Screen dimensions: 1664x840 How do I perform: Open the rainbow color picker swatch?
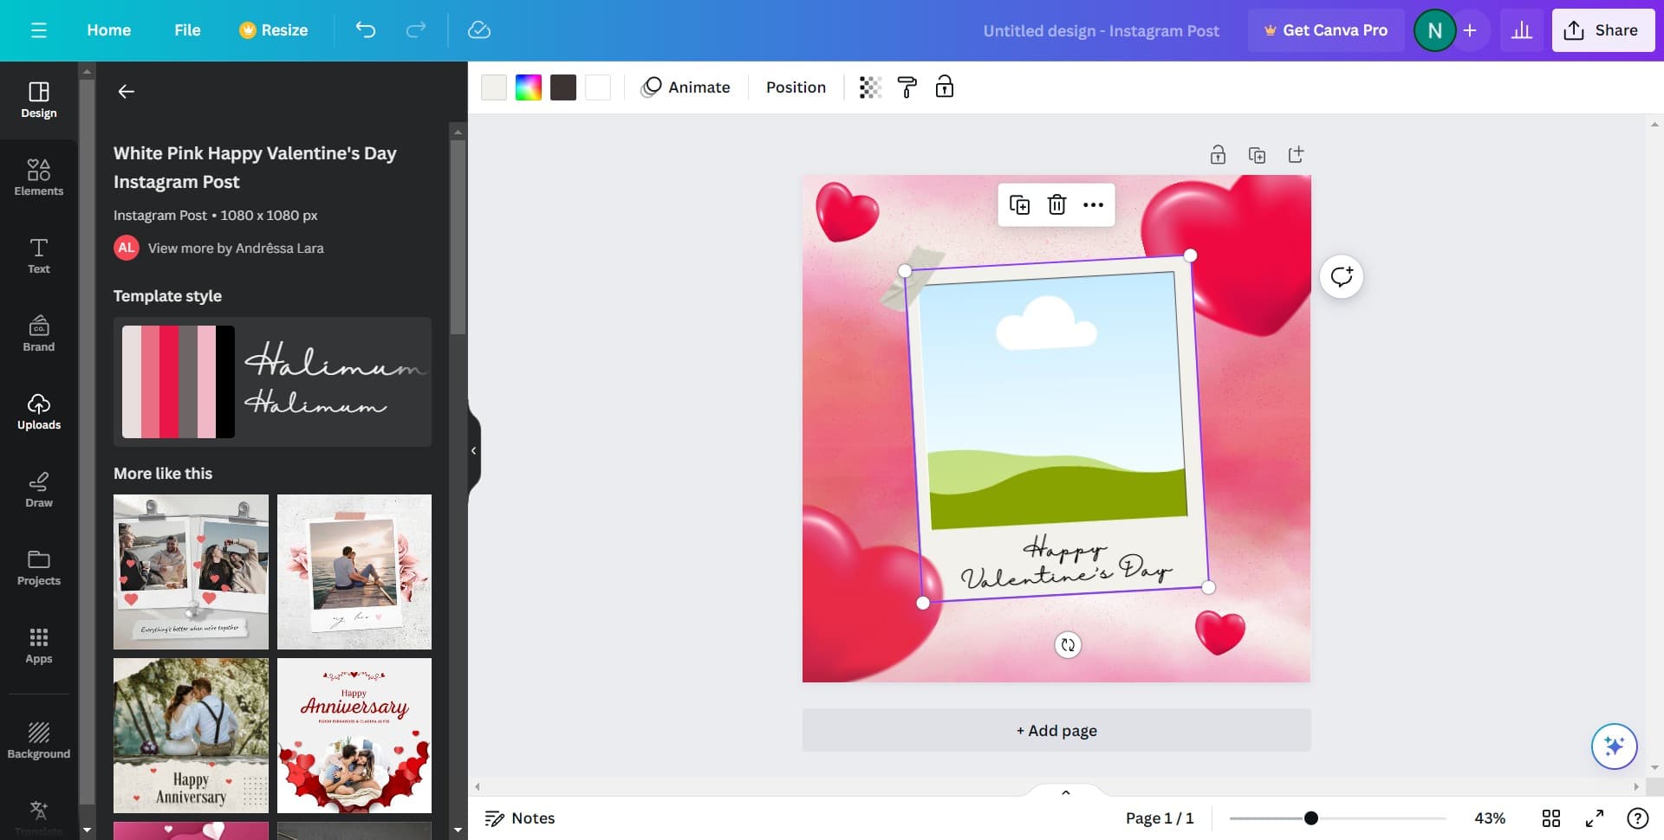click(x=528, y=87)
